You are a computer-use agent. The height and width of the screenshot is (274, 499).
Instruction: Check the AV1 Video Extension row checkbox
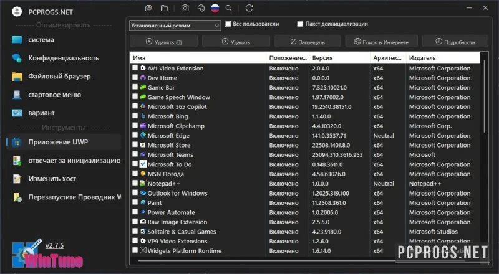click(135, 68)
